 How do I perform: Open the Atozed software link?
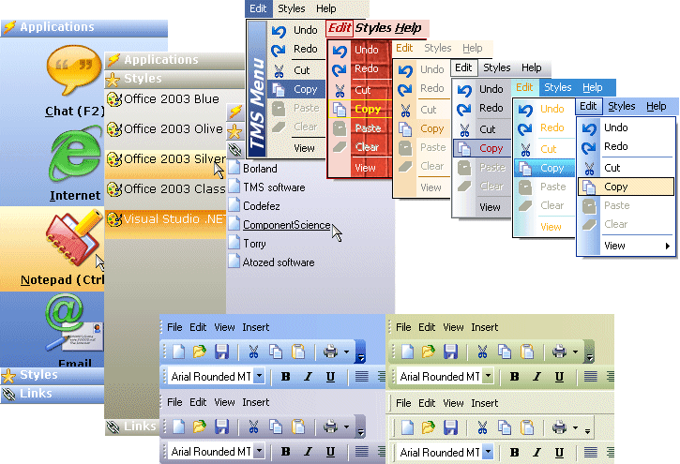[279, 262]
